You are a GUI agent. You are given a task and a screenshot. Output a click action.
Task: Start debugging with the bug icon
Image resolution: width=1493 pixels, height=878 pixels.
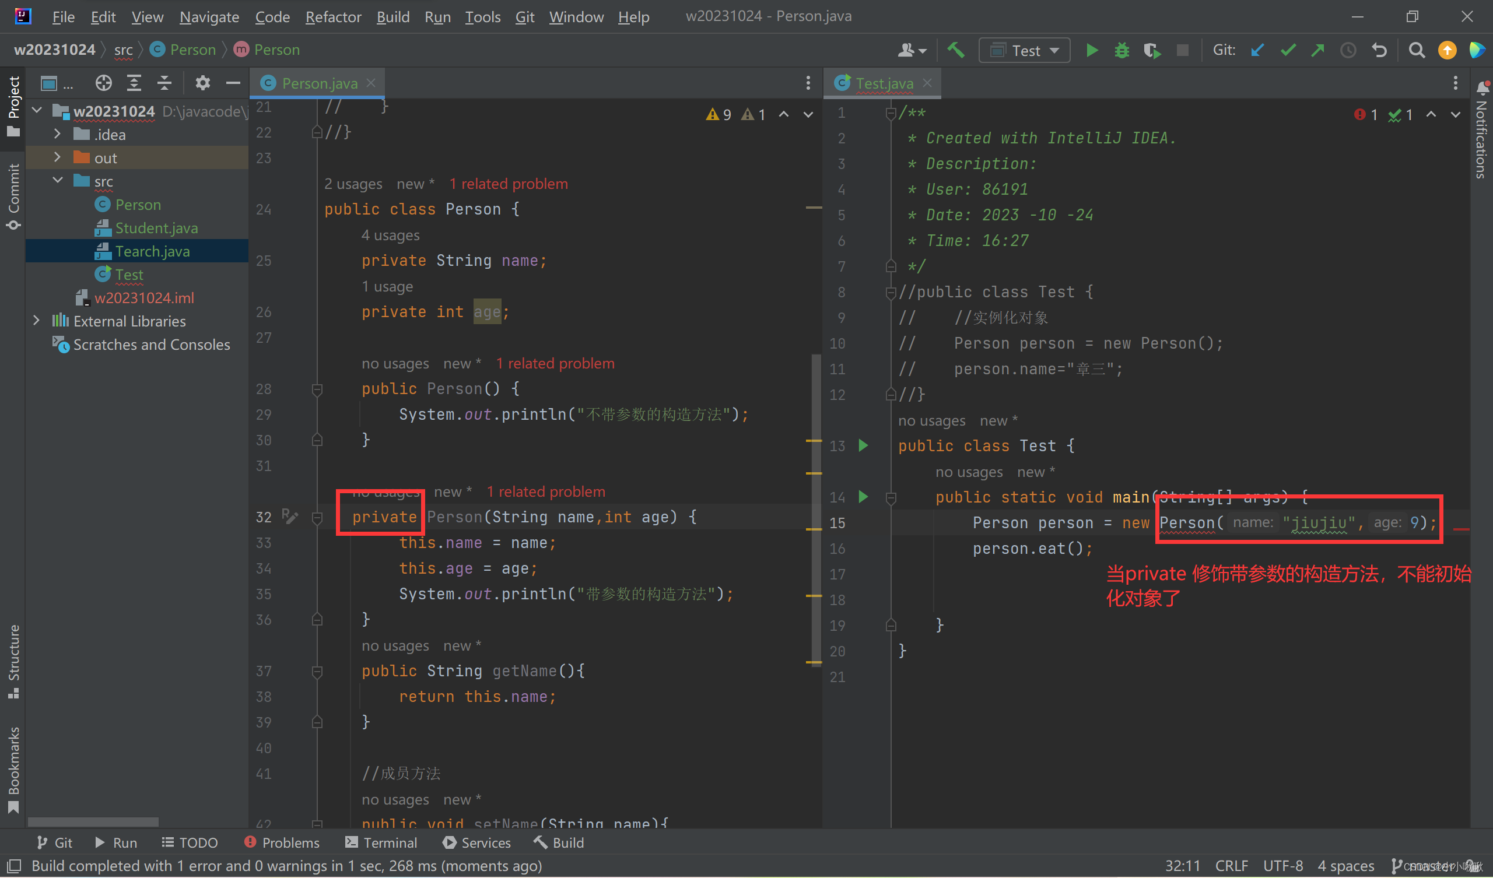(1121, 50)
